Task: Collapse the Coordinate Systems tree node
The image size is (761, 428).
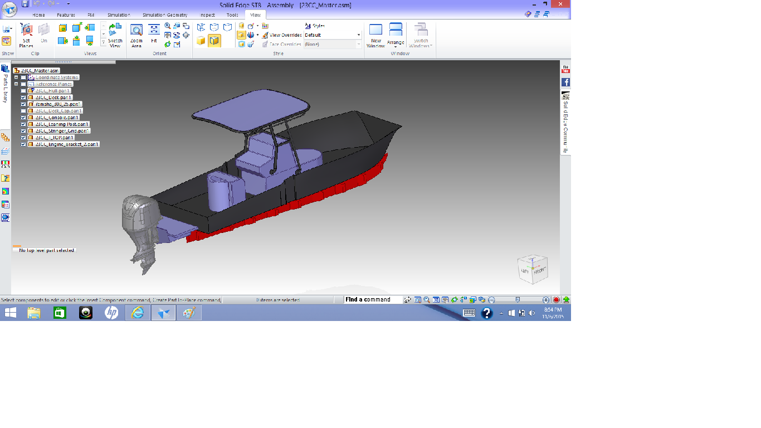Action: tap(17, 77)
